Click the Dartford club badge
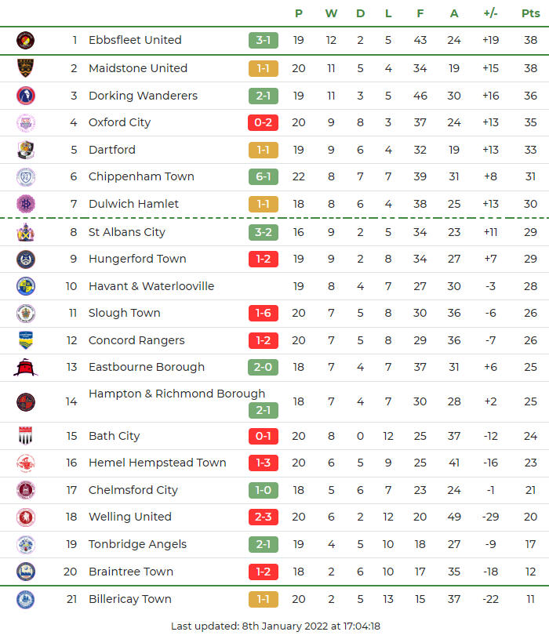549x639 pixels. point(26,150)
